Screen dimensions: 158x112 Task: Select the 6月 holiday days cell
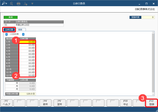pyautogui.click(x=27, y=57)
